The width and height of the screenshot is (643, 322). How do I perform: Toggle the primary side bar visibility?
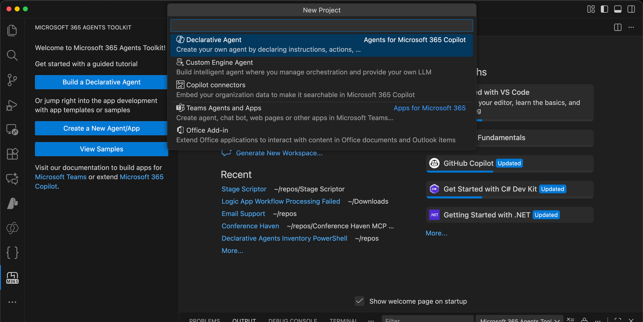point(604,9)
